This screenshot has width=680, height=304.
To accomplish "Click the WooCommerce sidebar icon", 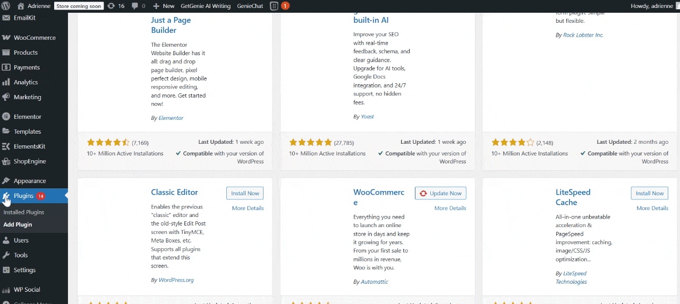I will pyautogui.click(x=6, y=38).
